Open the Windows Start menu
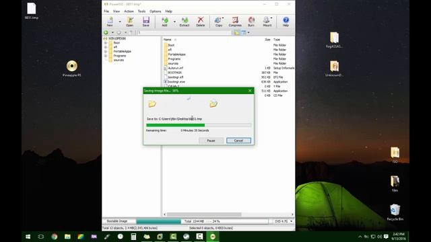 (x=28, y=237)
